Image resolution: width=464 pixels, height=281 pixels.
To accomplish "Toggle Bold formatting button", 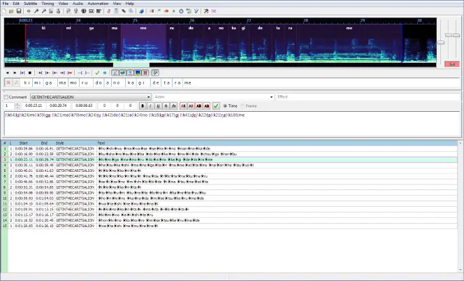I will click(x=143, y=106).
